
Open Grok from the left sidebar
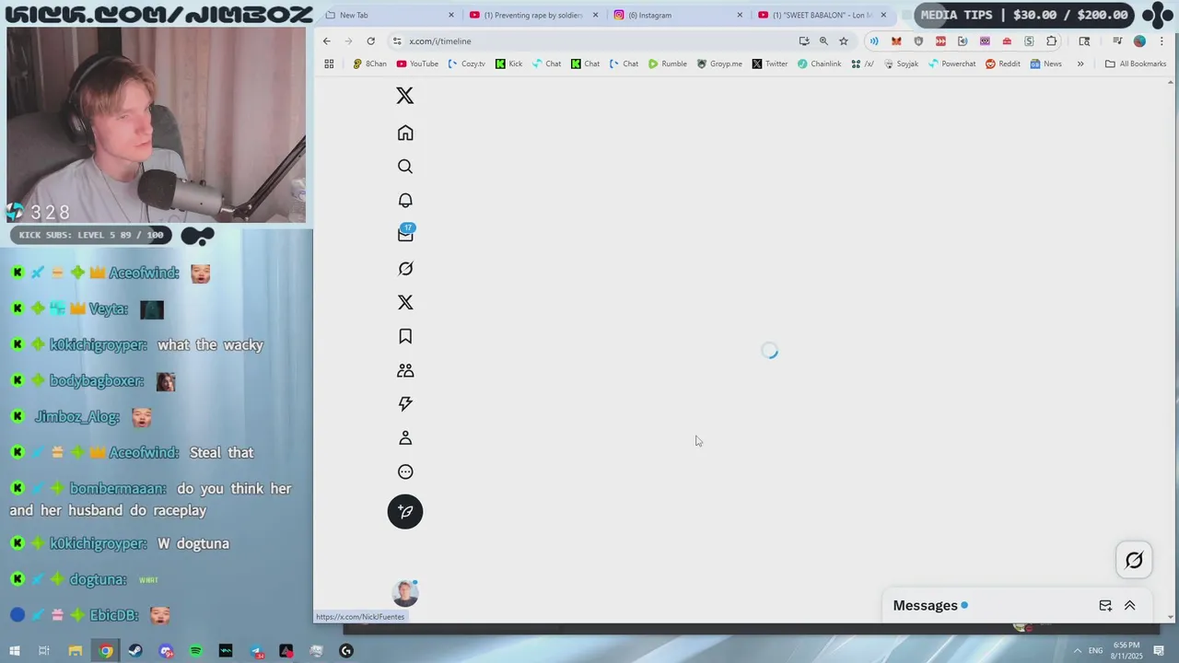tap(405, 269)
